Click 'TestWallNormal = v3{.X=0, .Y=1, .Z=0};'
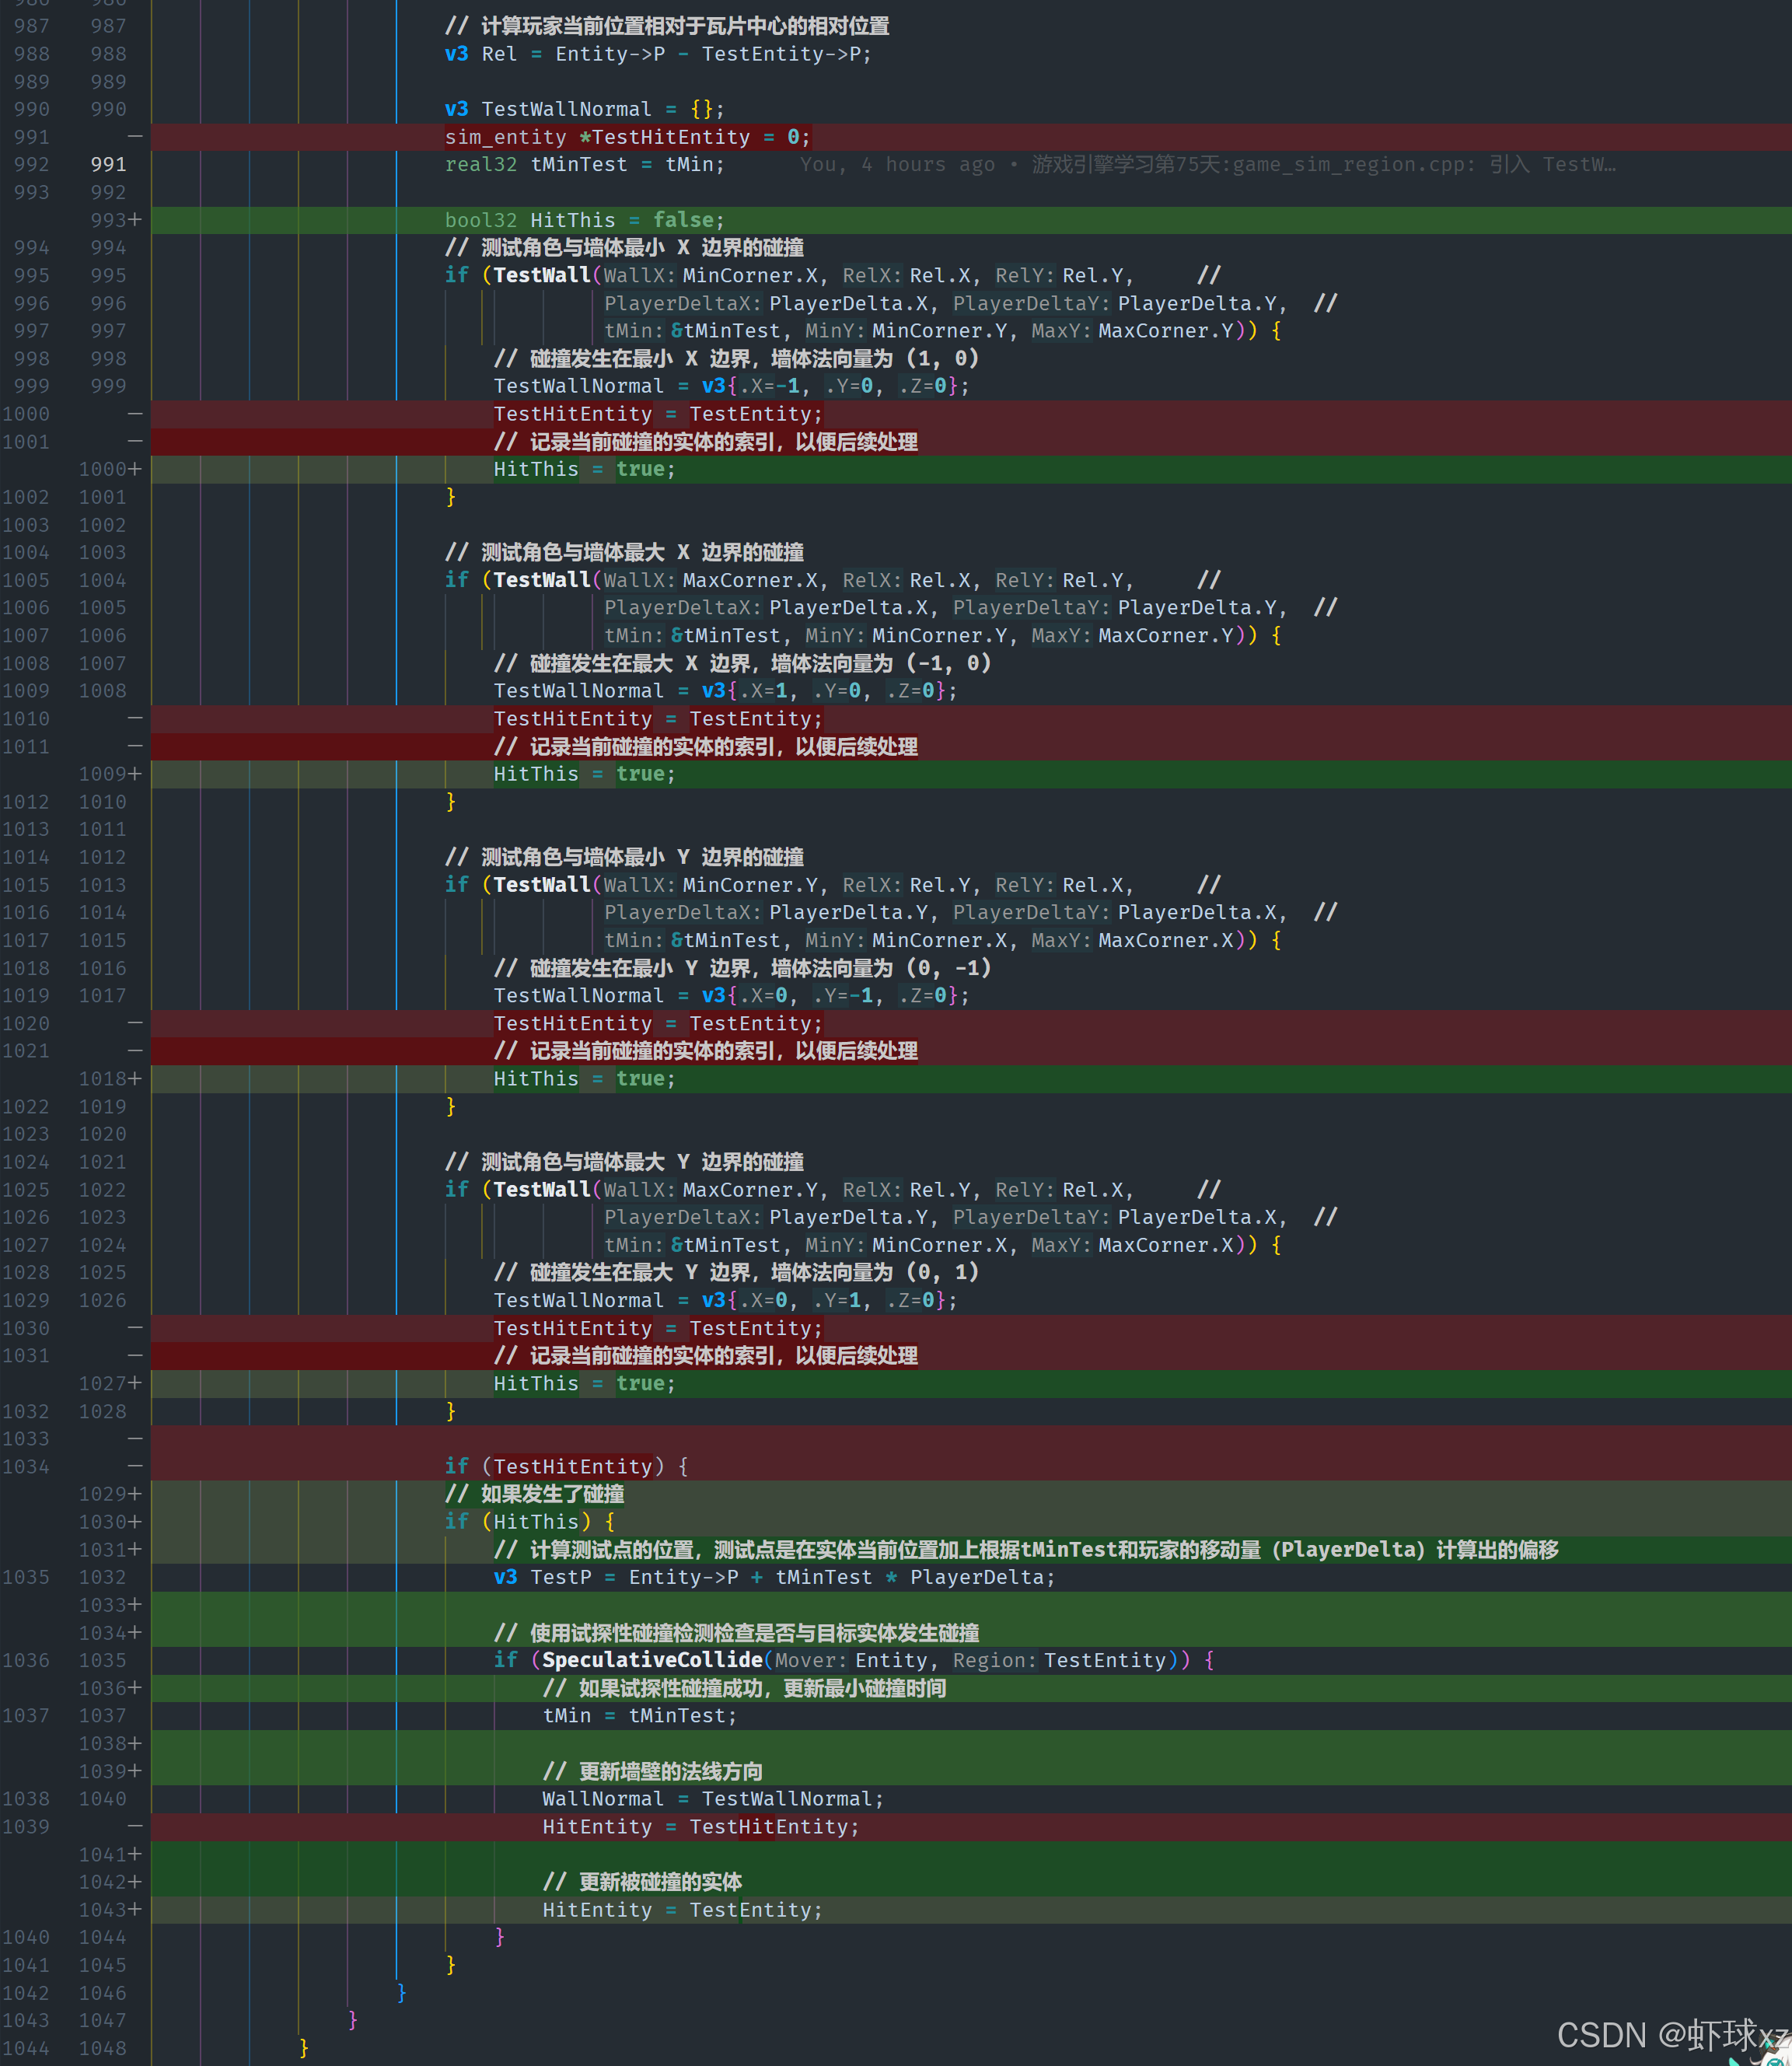The width and height of the screenshot is (1792, 2066). point(725,1300)
